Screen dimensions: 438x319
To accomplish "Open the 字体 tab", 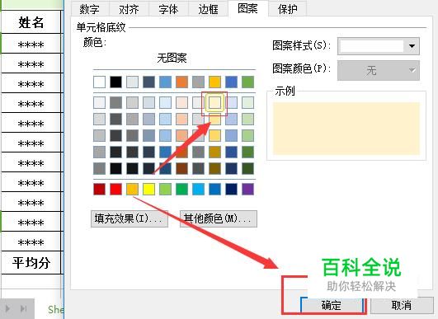I will pos(168,9).
